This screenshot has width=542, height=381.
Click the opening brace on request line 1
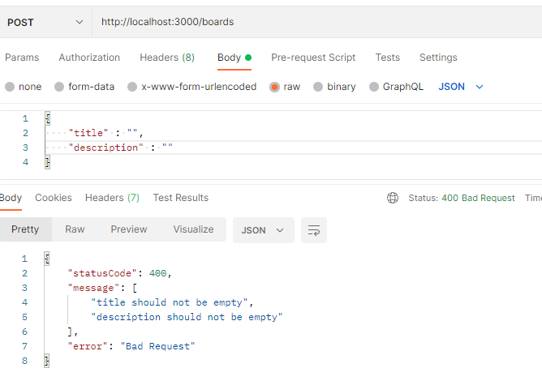pyautogui.click(x=48, y=118)
